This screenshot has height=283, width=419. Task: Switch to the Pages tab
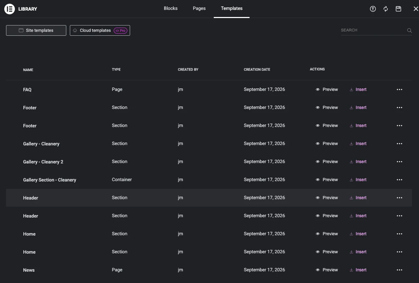point(199,8)
